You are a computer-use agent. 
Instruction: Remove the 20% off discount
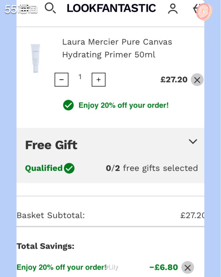pyautogui.click(x=187, y=267)
